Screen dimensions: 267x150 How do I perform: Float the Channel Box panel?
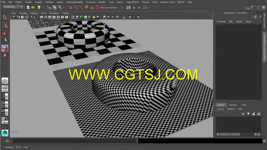(258, 13)
